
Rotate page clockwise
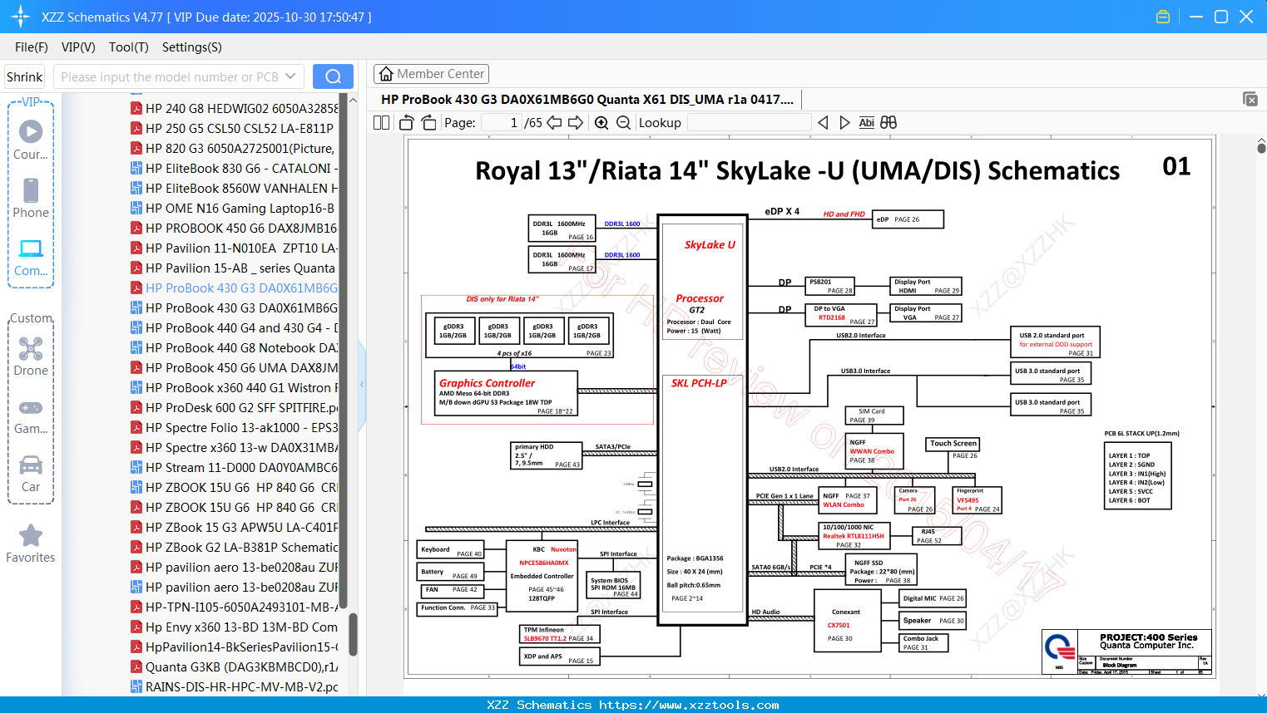tap(428, 122)
